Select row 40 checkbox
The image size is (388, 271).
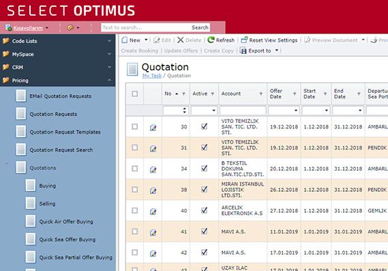coord(134,210)
